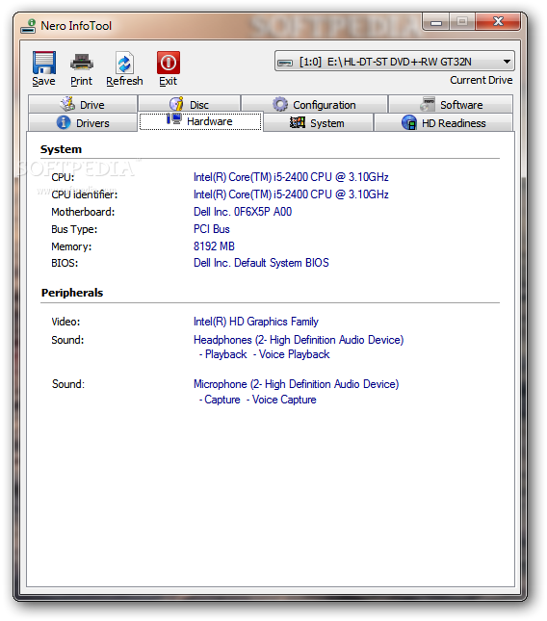This screenshot has height=621, width=547.
Task: Click Headphones High Definition Audio Device text
Action: click(299, 340)
